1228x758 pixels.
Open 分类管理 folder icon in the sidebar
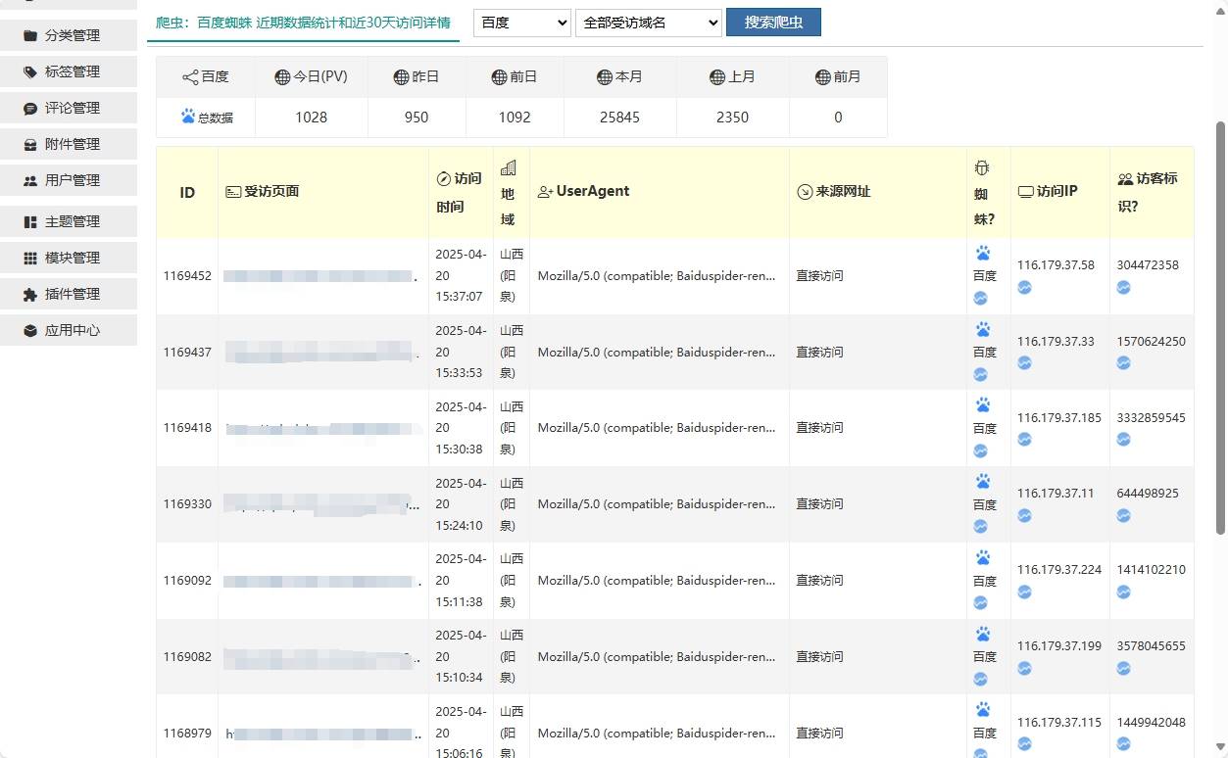(x=31, y=35)
